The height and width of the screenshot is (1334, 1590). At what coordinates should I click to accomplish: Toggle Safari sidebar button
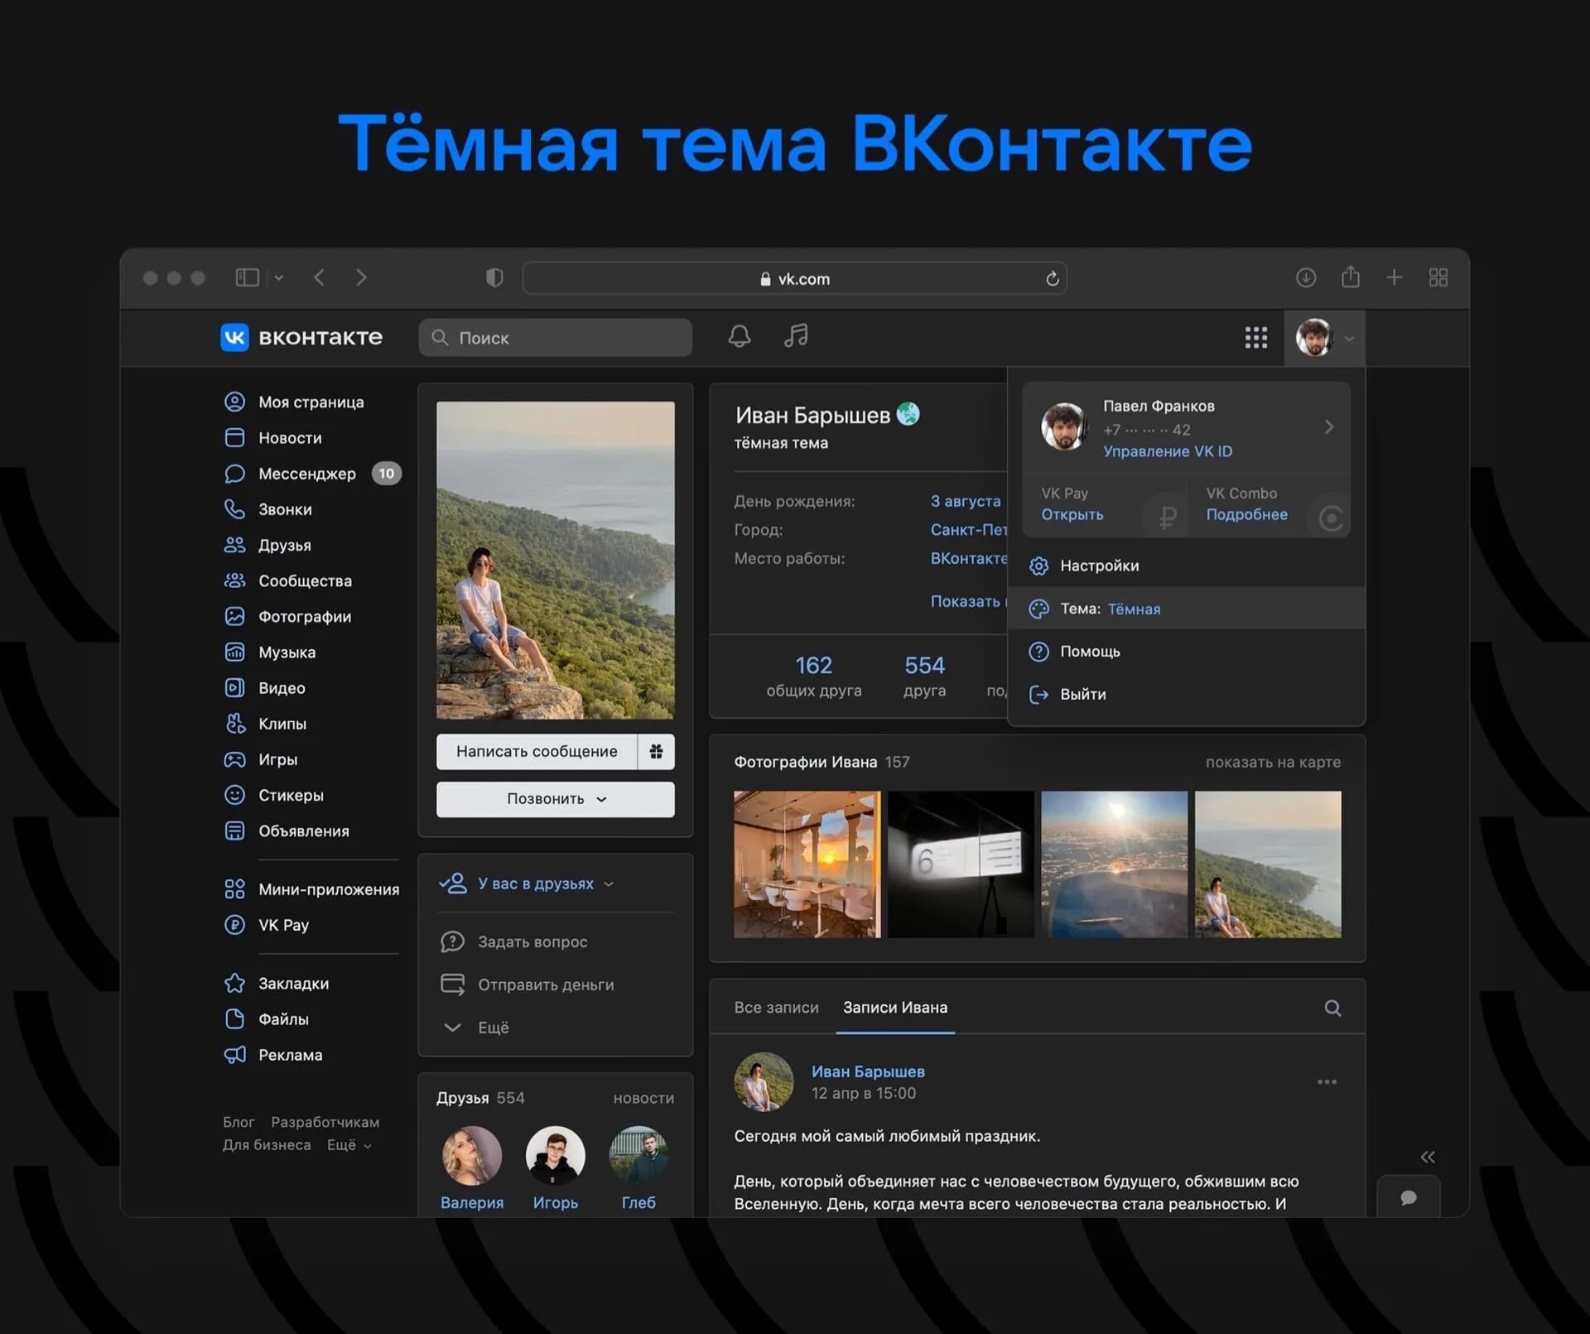click(x=248, y=277)
